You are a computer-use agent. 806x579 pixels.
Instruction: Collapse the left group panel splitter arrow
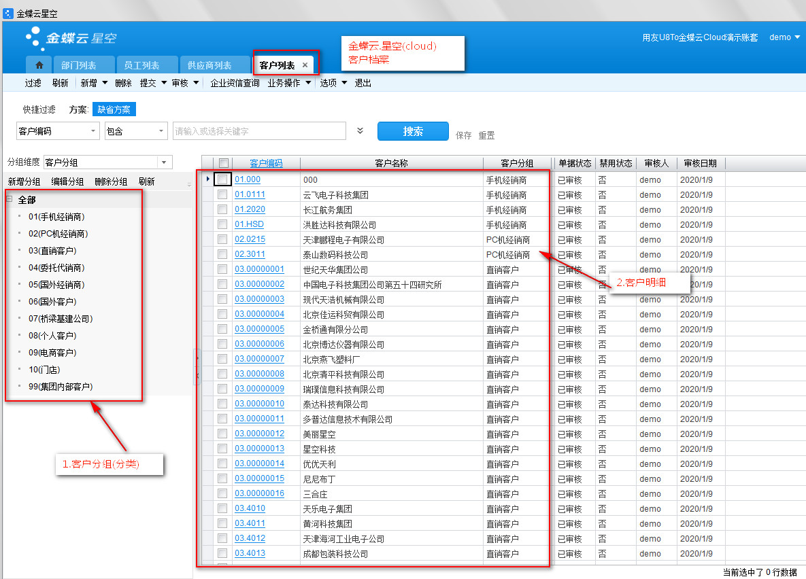point(197,374)
